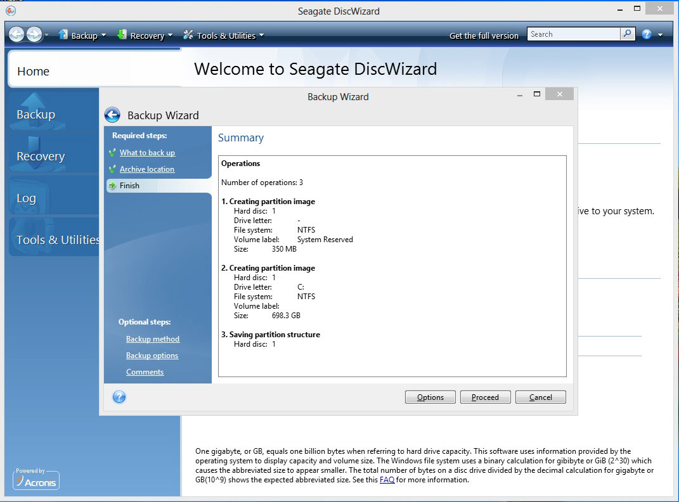Minimize the Backup Wizard dialog
The image size is (679, 502).
(520, 95)
